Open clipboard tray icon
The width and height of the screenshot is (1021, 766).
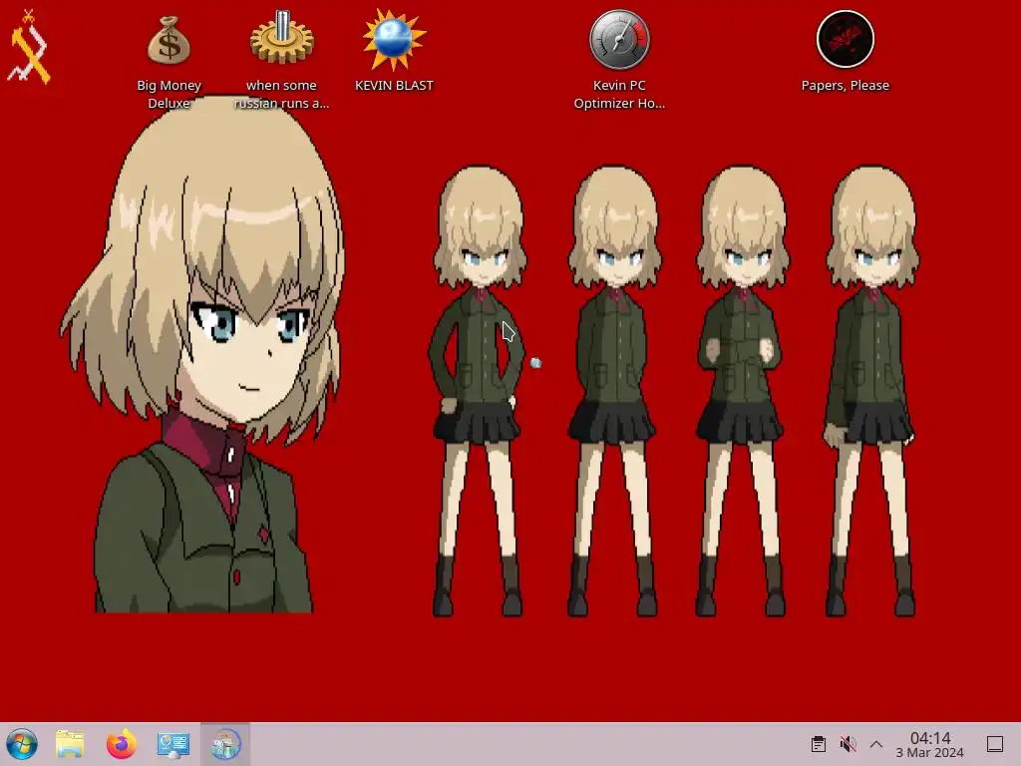point(819,744)
